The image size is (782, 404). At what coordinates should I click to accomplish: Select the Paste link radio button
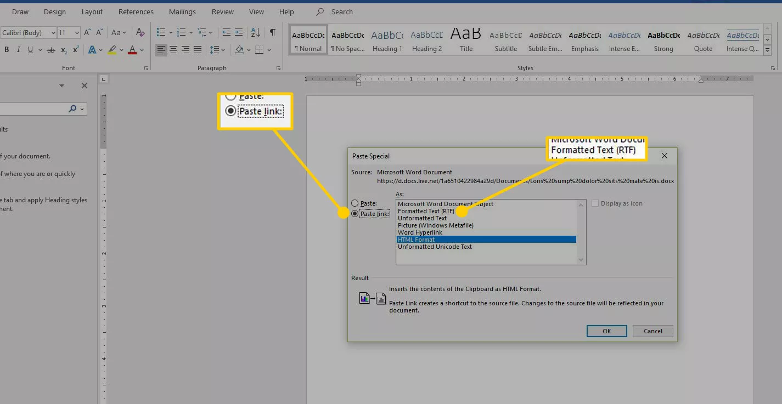355,214
